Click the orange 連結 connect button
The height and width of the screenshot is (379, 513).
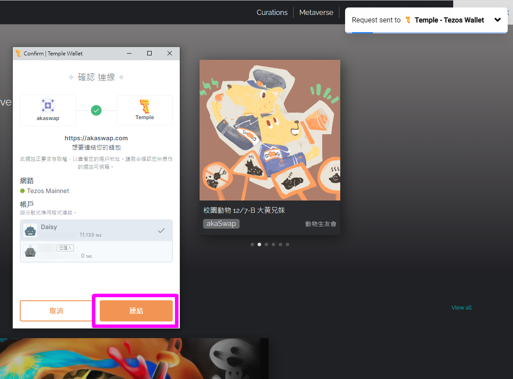[x=136, y=310]
